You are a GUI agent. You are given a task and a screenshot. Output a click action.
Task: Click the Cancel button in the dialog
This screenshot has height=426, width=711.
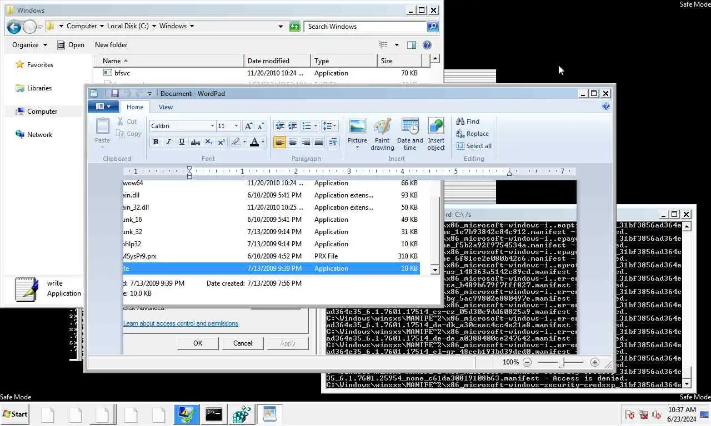(x=243, y=343)
